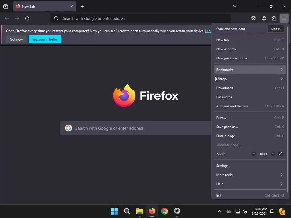Open the list all tabs dropdown arrow
Viewport: 291px width, 218px height.
[x=234, y=6]
